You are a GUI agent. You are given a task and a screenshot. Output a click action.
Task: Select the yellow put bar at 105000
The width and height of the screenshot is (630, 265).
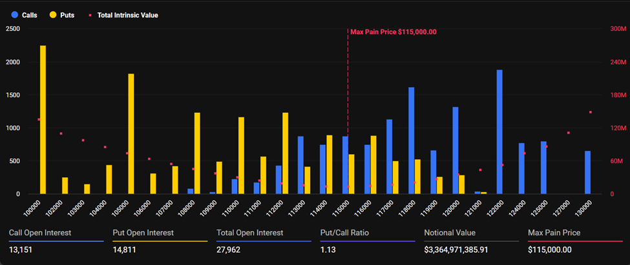(x=131, y=133)
